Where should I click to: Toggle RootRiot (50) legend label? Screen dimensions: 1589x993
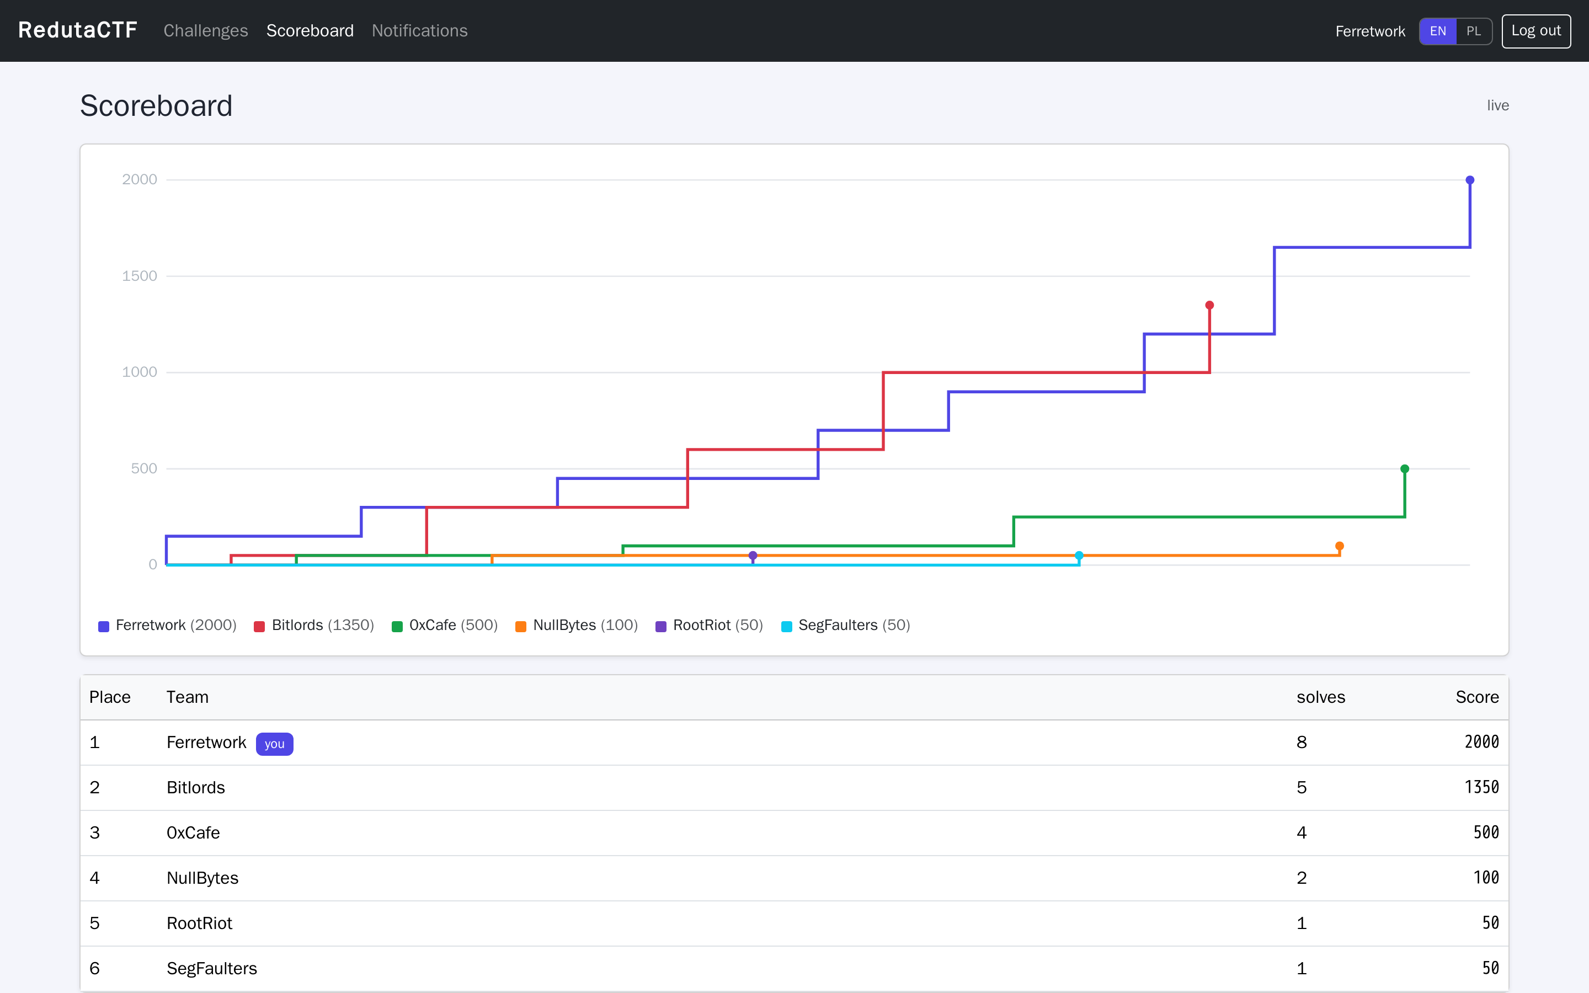point(718,625)
